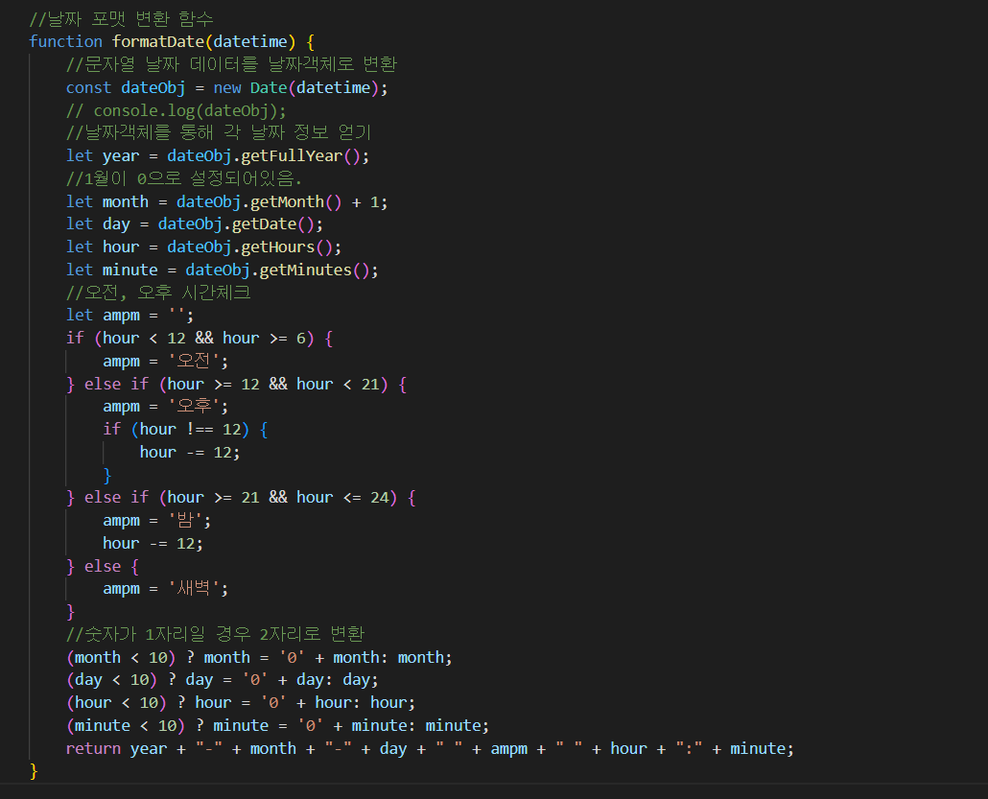
Task: Click the comment '//숫자가 1자리일 경우 2자리로 변환'
Action: [x=216, y=634]
